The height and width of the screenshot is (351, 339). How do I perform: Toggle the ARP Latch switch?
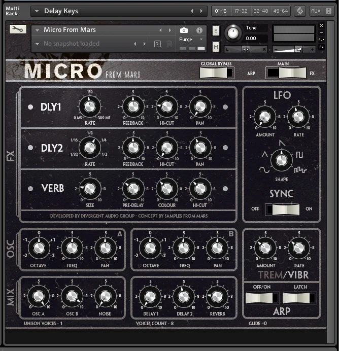click(x=299, y=298)
